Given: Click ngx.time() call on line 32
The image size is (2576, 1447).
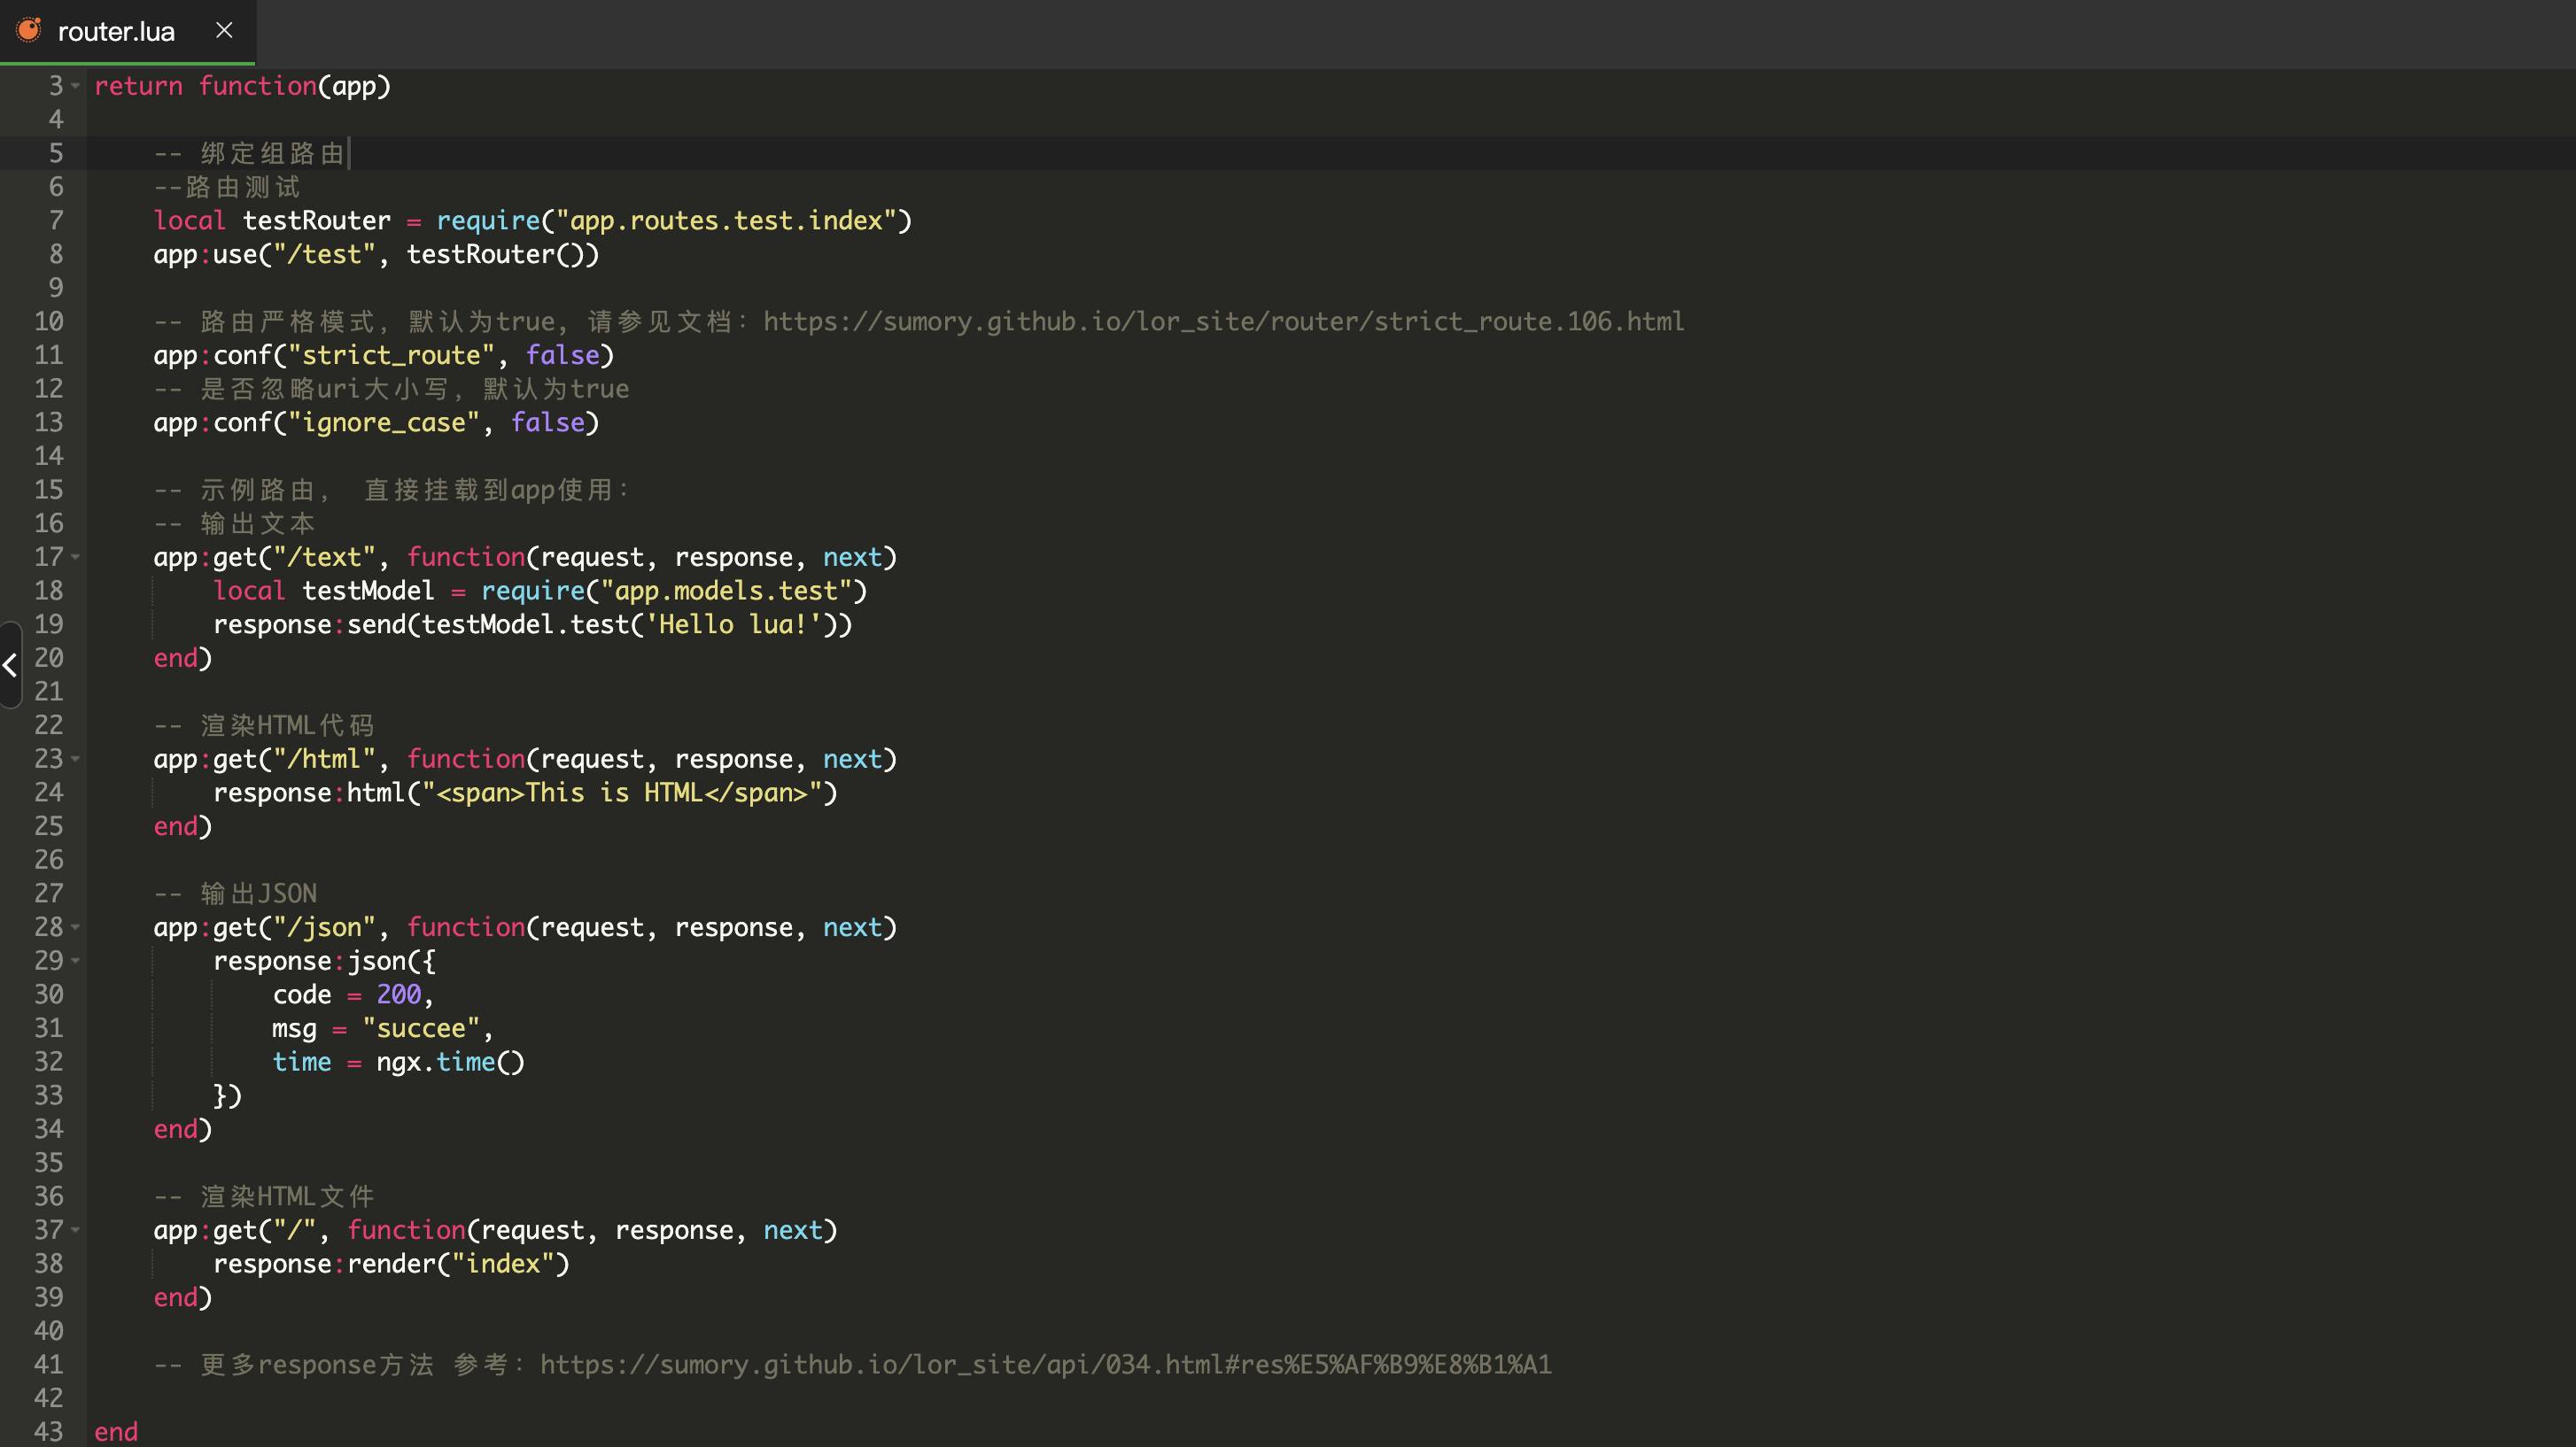Looking at the screenshot, I should pyautogui.click(x=450, y=1062).
